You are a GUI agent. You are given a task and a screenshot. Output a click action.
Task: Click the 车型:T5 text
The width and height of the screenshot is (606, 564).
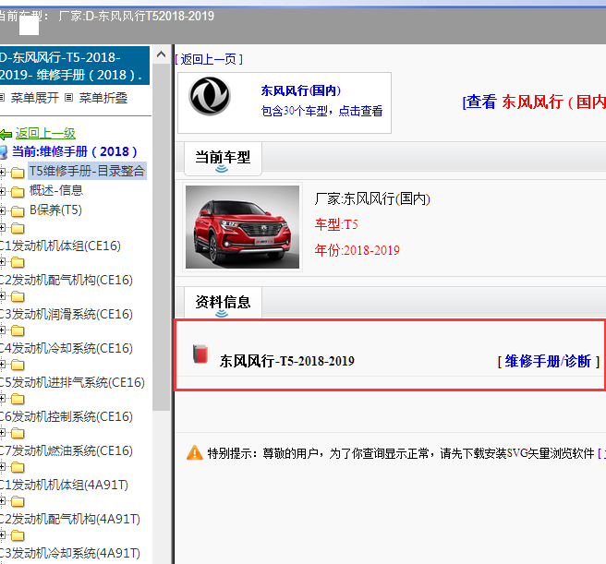pyautogui.click(x=336, y=224)
